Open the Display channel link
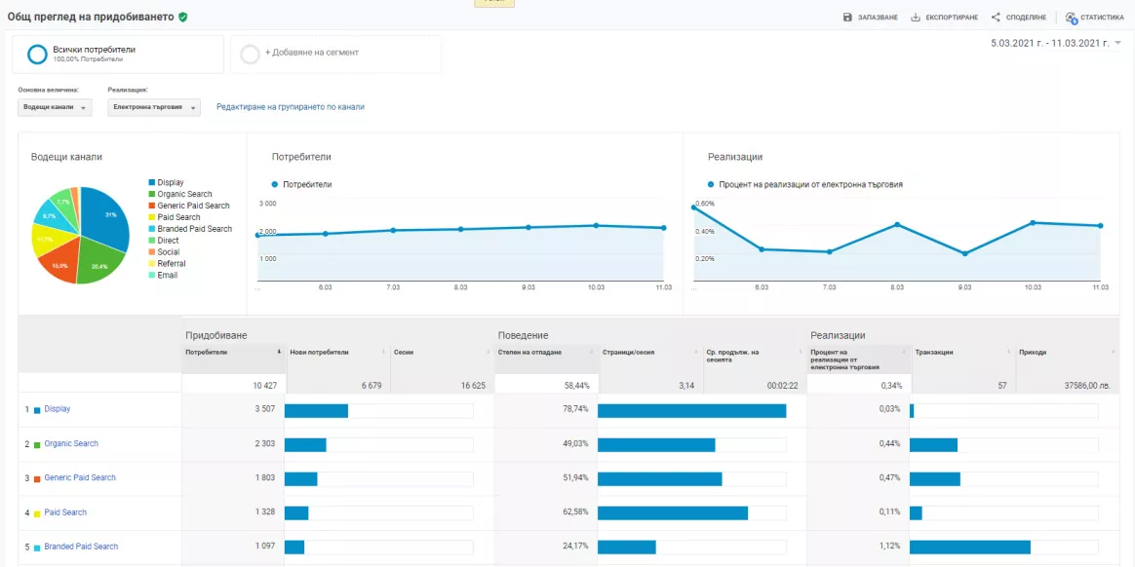The image size is (1135, 567). click(58, 408)
